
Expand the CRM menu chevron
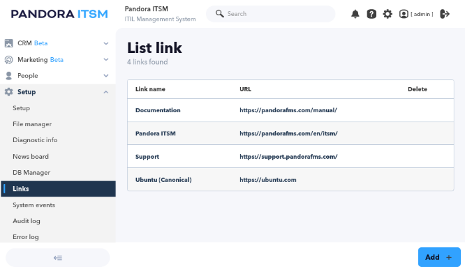106,43
